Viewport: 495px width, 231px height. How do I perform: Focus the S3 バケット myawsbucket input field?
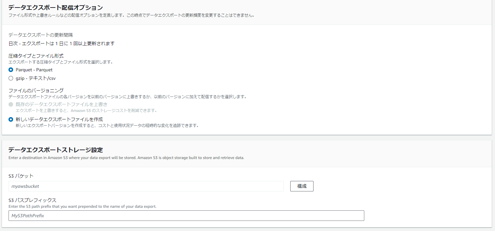pos(146,186)
